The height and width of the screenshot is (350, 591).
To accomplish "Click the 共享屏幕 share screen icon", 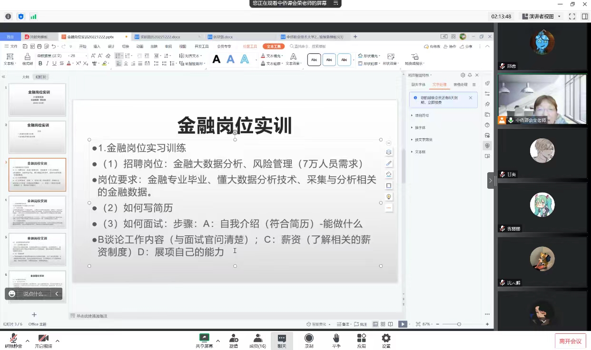I will (204, 340).
